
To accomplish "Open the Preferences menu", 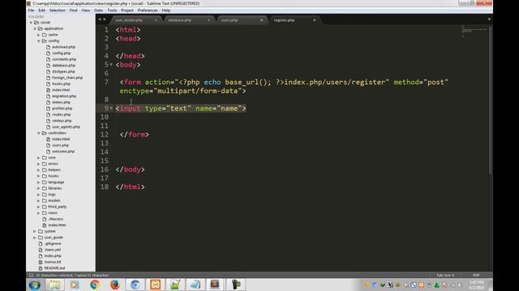I will coord(148,11).
